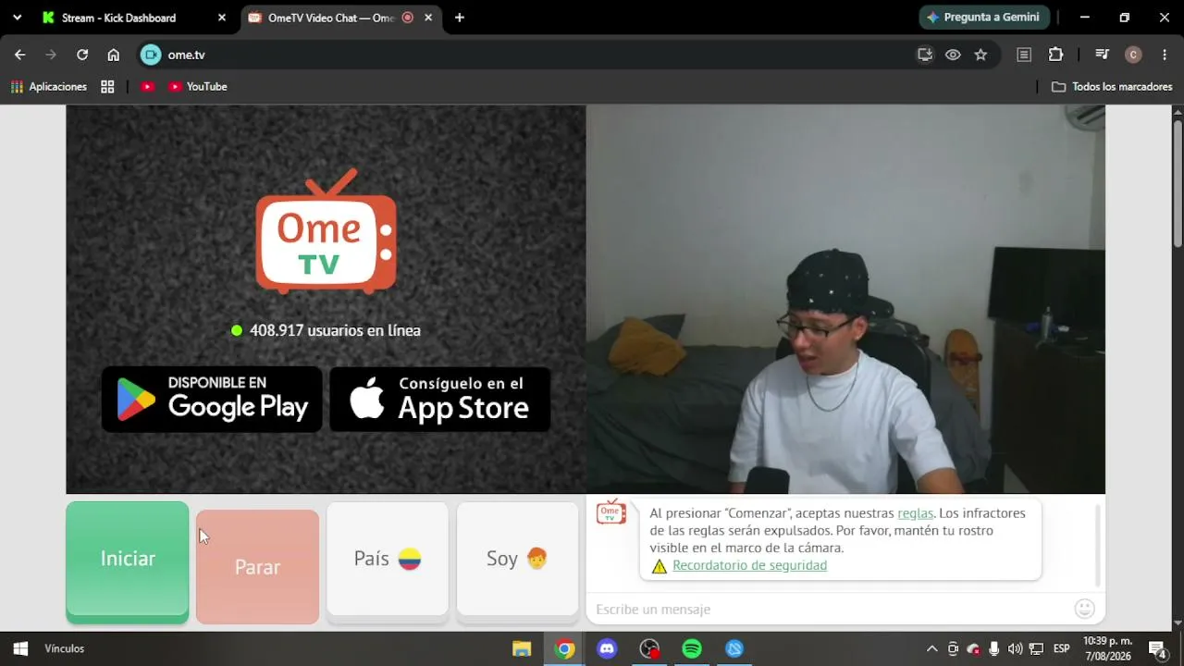Close the Stream - Kick Dashboard tab
This screenshot has width=1184, height=666.
pyautogui.click(x=222, y=18)
